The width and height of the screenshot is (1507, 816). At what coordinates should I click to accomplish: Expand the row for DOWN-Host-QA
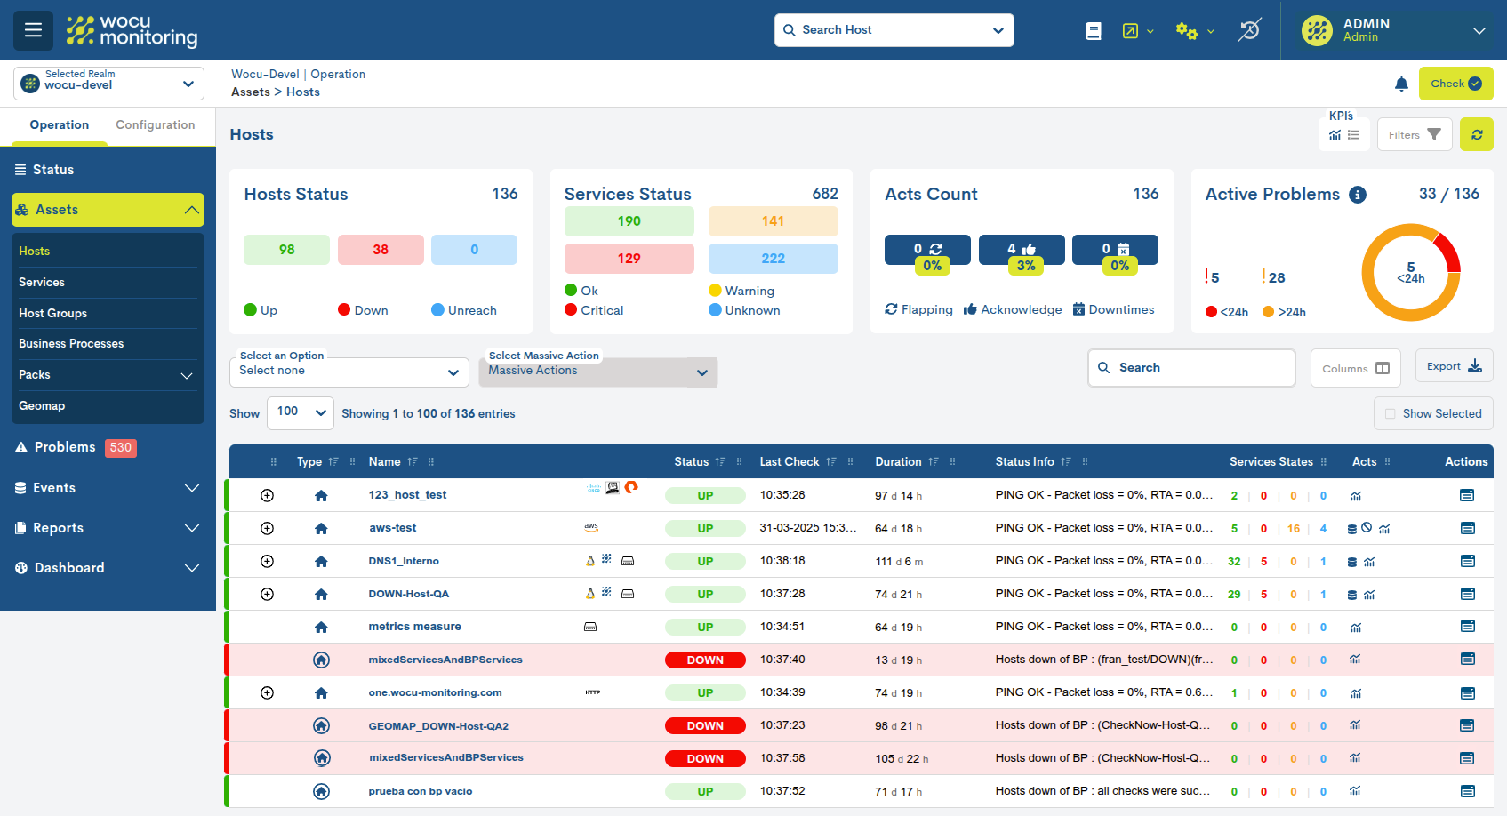point(267,594)
